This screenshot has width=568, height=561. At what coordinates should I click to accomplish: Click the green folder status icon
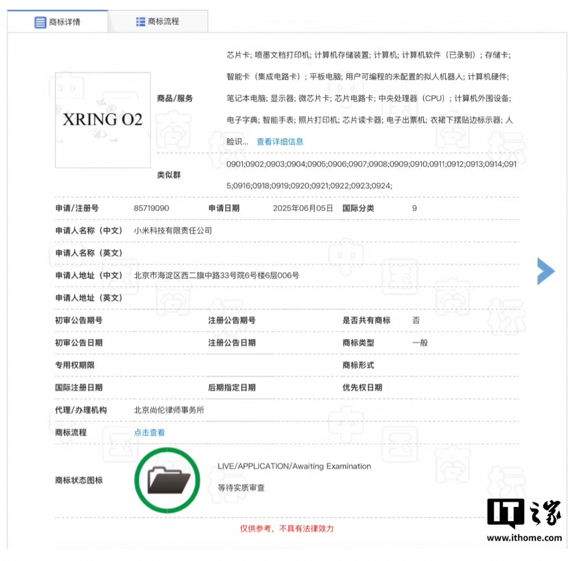click(x=167, y=480)
